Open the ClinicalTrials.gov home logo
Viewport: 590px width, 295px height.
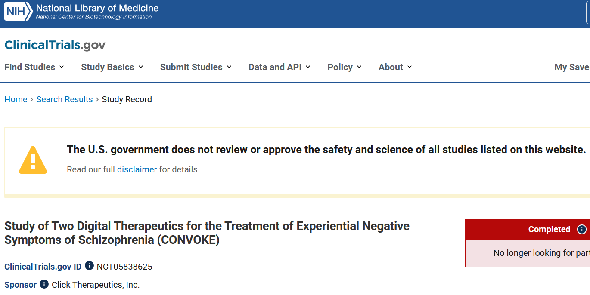[x=55, y=45]
